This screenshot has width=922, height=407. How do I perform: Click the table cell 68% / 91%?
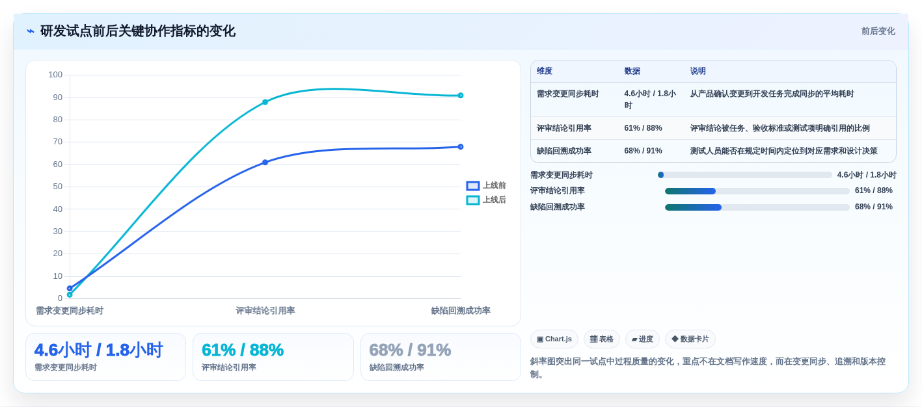pyautogui.click(x=651, y=151)
